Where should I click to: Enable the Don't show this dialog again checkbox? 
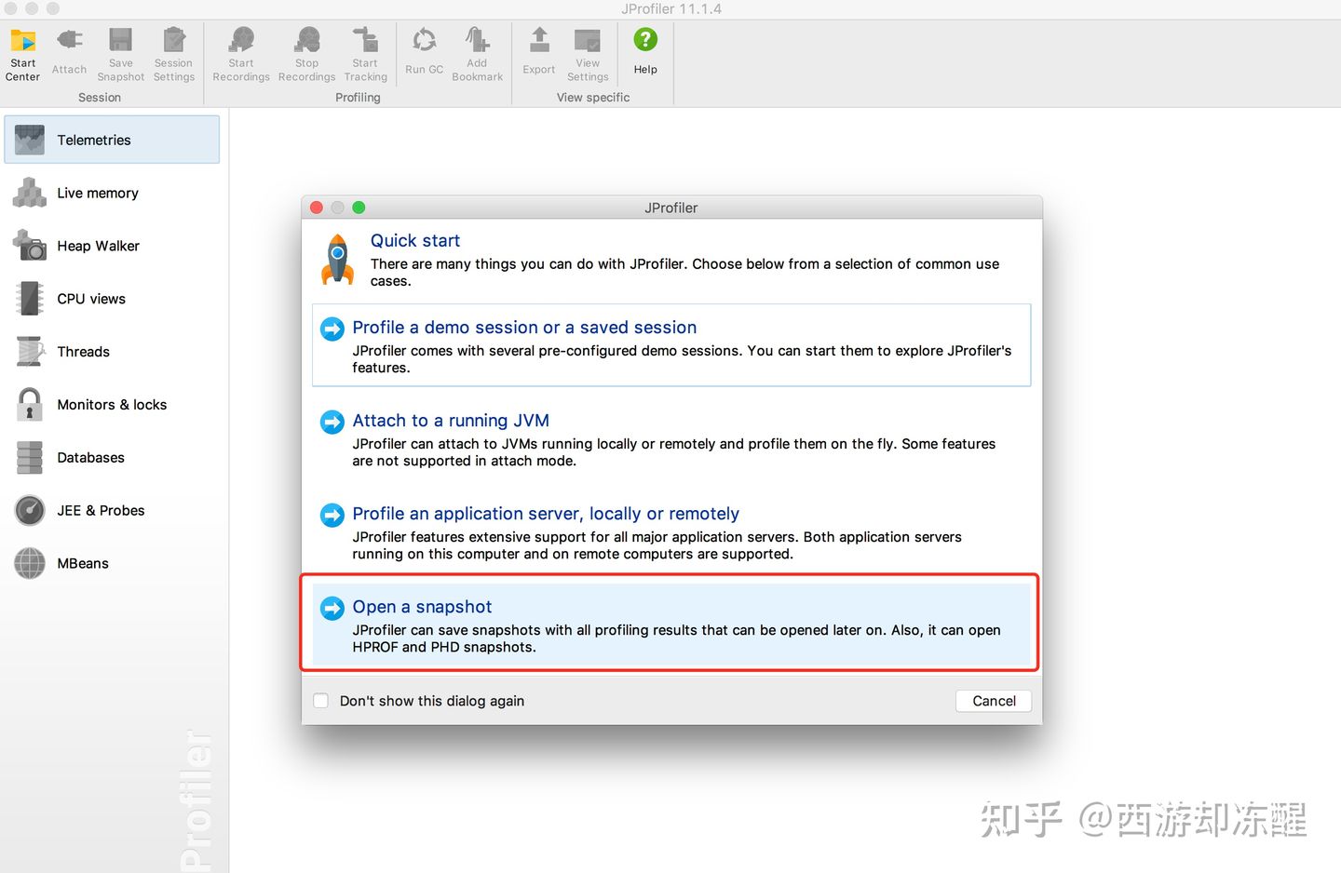coord(321,701)
